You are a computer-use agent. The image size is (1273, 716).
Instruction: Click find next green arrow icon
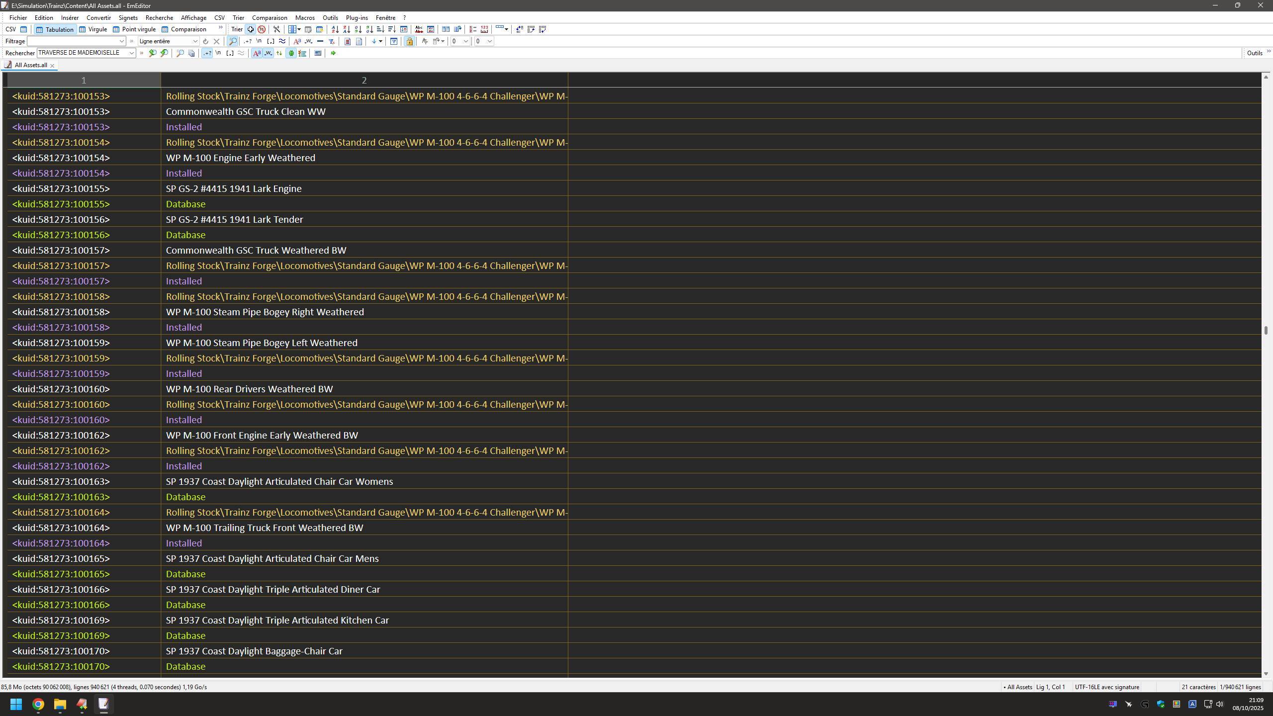[164, 53]
